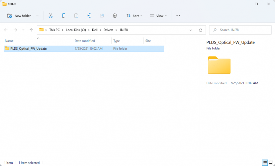Switch to details view in status bar
Viewport: 275px width, 166px height.
click(265, 163)
